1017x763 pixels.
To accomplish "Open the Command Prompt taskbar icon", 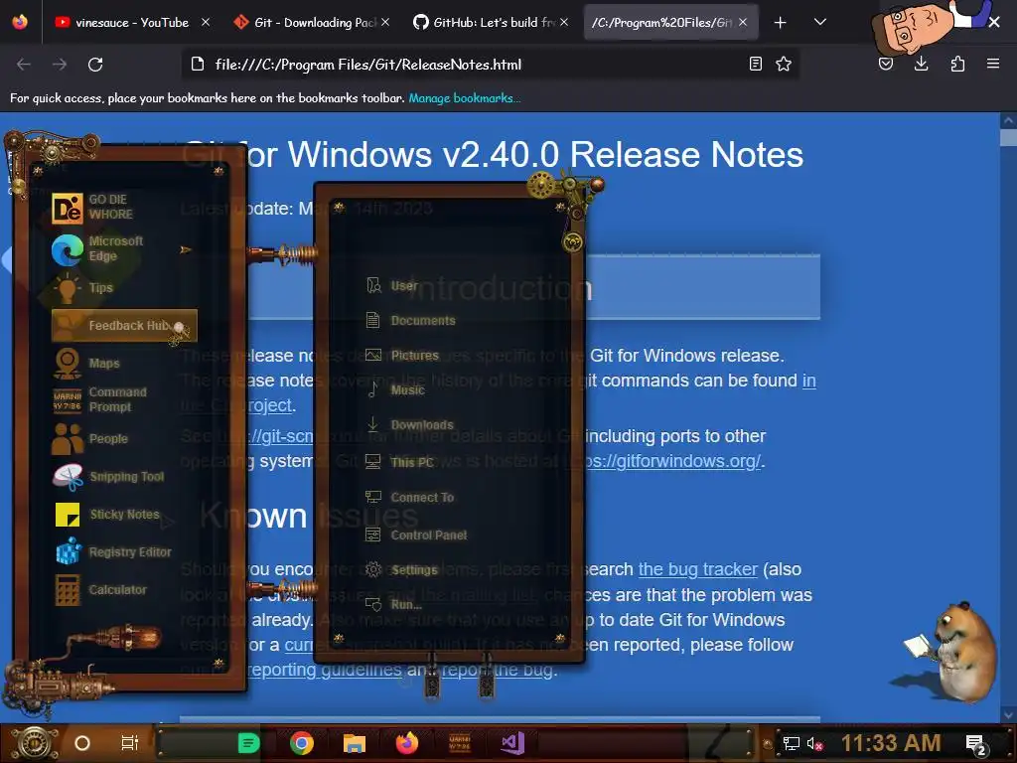I will [460, 743].
